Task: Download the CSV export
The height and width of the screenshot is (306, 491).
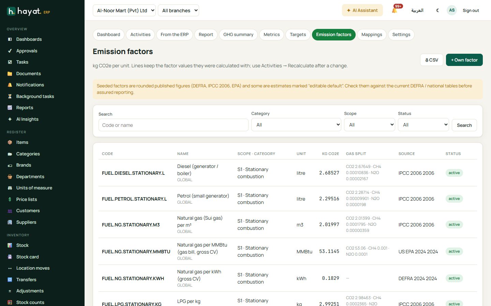Action: [x=432, y=60]
